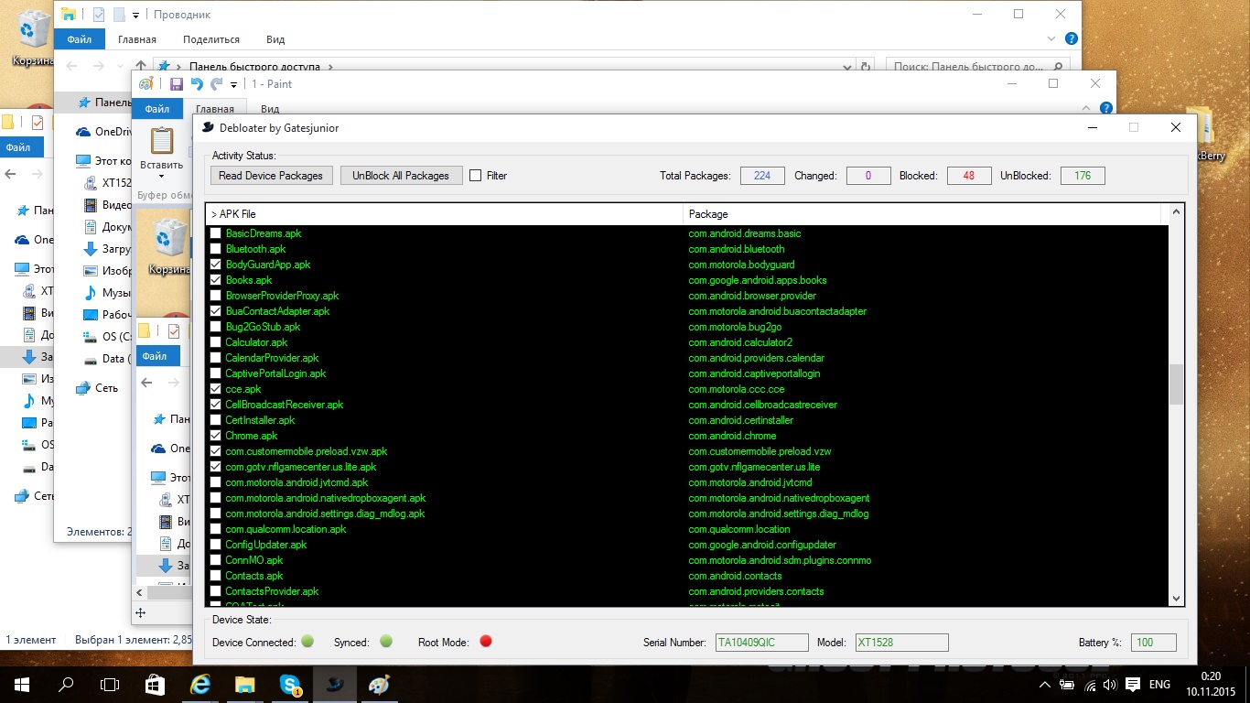The height and width of the screenshot is (703, 1250).
Task: Click the Battery percent field
Action: tap(1154, 643)
